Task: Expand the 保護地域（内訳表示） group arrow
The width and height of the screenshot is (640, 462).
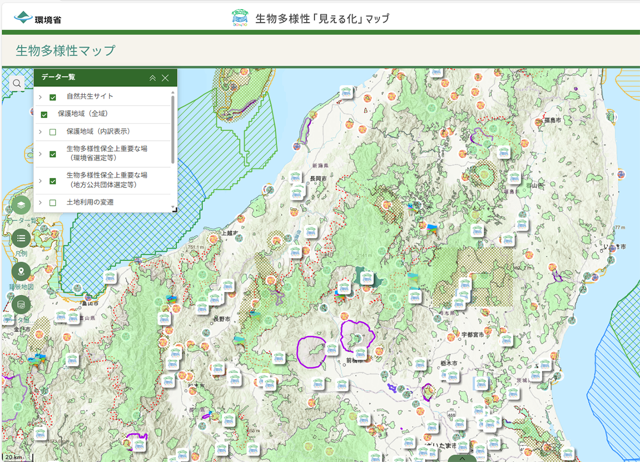Action: pyautogui.click(x=40, y=132)
